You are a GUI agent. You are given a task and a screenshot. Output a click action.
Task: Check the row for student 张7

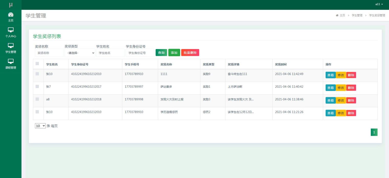pyautogui.click(x=37, y=87)
